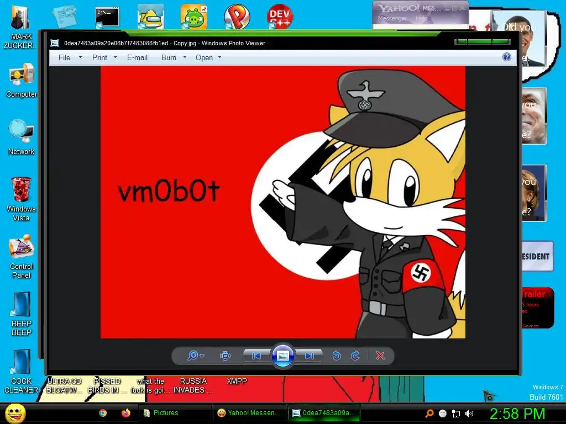The image size is (566, 424).
Task: Select the MARK ZUCKER... desktop icon
Action: [x=20, y=27]
